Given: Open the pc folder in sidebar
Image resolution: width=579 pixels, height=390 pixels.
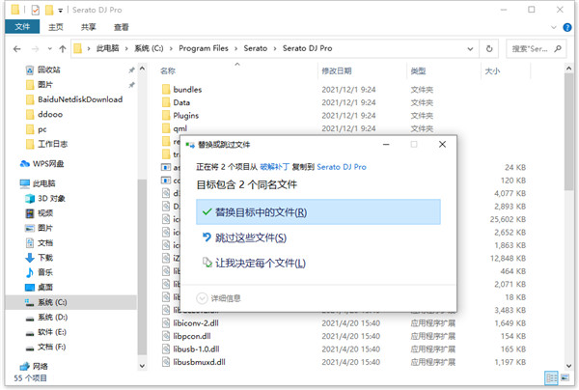Looking at the screenshot, I should point(41,129).
